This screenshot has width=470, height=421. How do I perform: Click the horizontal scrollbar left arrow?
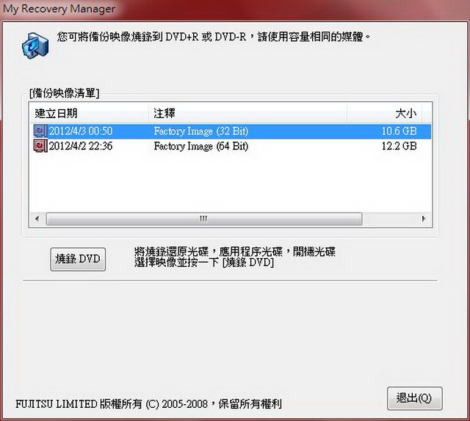coord(37,219)
